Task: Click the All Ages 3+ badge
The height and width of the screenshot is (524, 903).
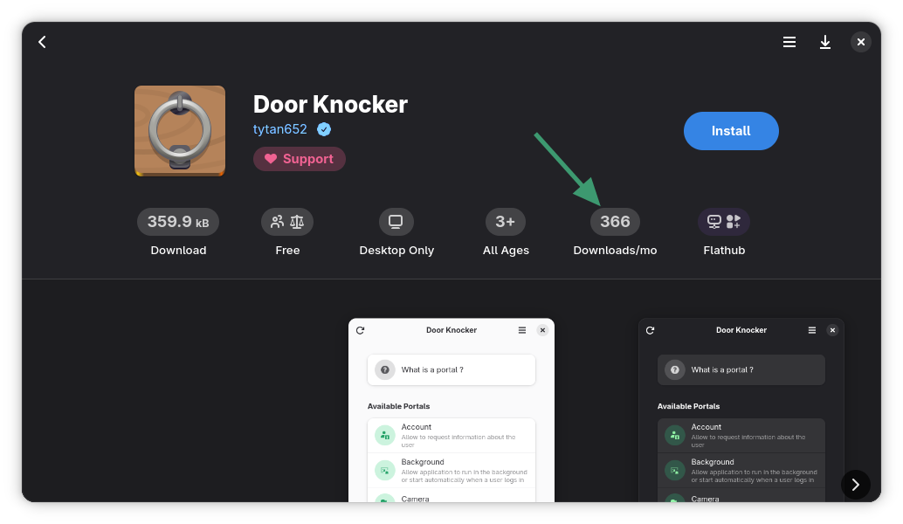Action: pyautogui.click(x=505, y=221)
